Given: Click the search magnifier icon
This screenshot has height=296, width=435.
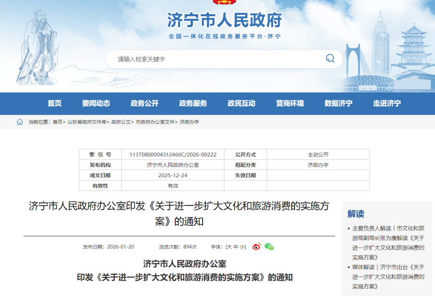Looking at the screenshot, I should pyautogui.click(x=330, y=58).
